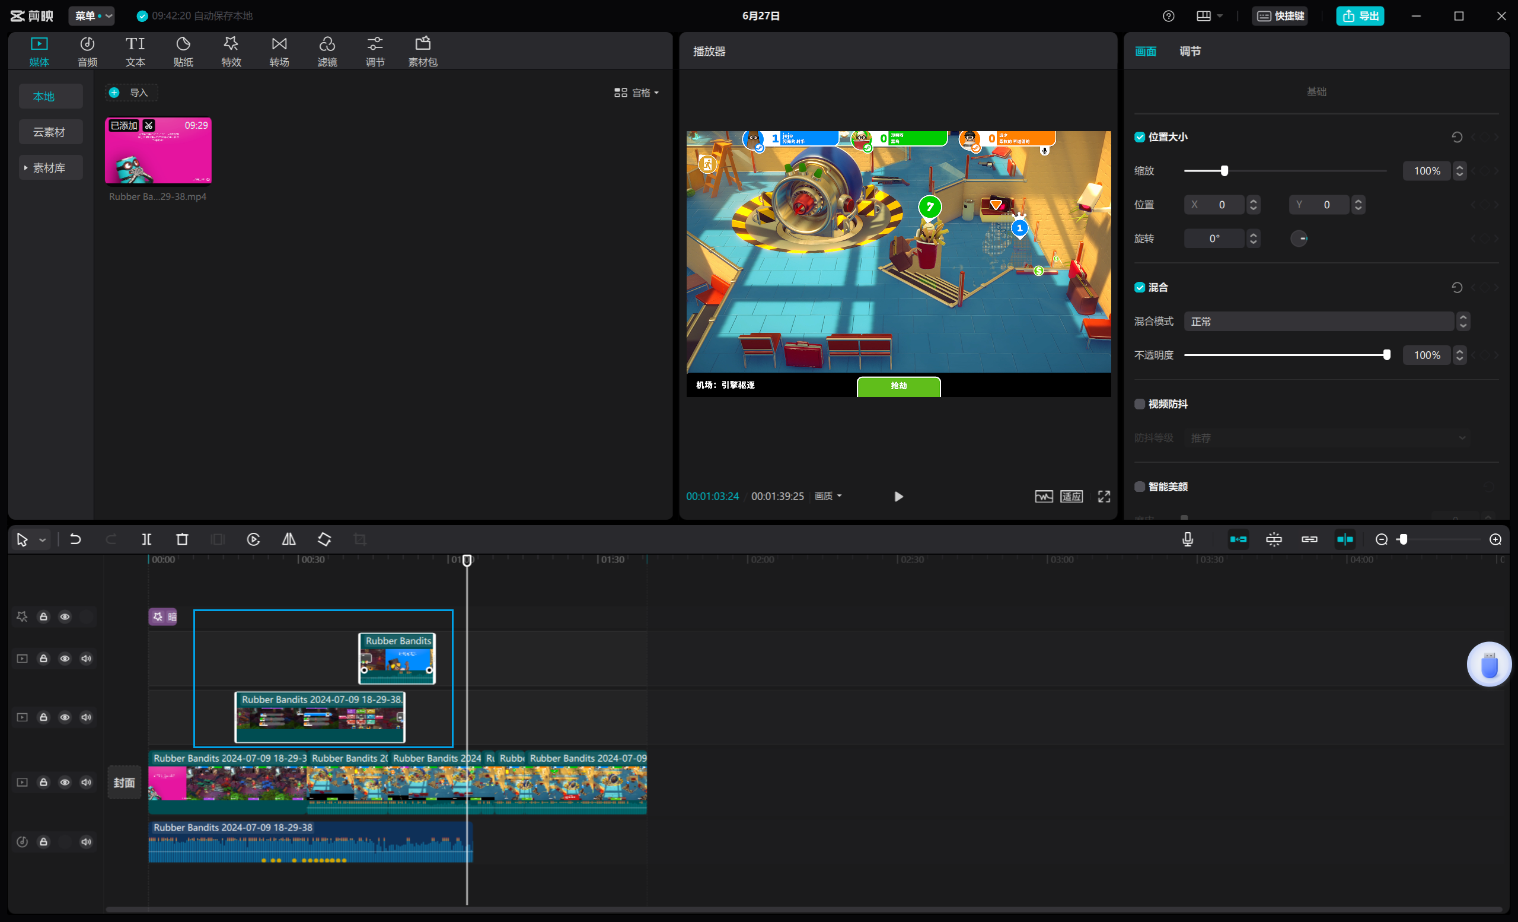Click the mirror flip icon
The height and width of the screenshot is (922, 1518).
pos(289,539)
